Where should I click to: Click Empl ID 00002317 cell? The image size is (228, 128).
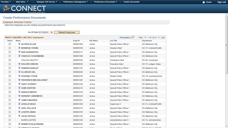[x=78, y=52]
